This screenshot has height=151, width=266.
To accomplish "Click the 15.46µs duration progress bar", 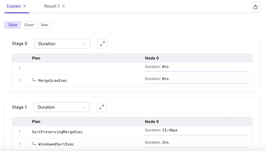I will [196, 135].
